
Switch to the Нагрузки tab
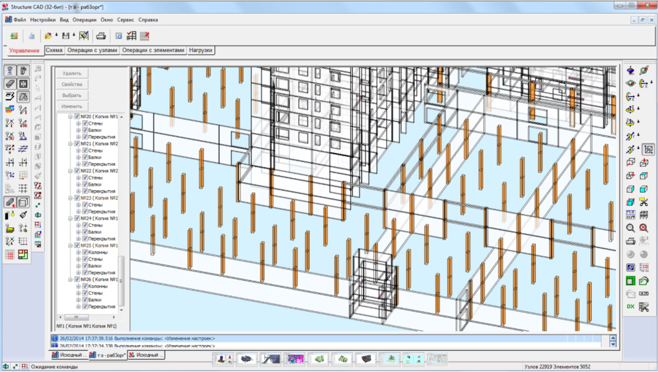click(x=201, y=50)
